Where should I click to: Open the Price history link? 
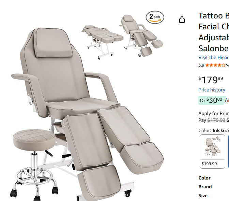[x=212, y=90]
